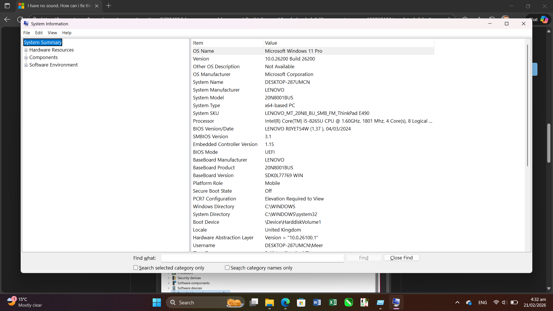The width and height of the screenshot is (553, 311).
Task: Click the System Information vertical scrollbar
Action: pyautogui.click(x=527, y=105)
